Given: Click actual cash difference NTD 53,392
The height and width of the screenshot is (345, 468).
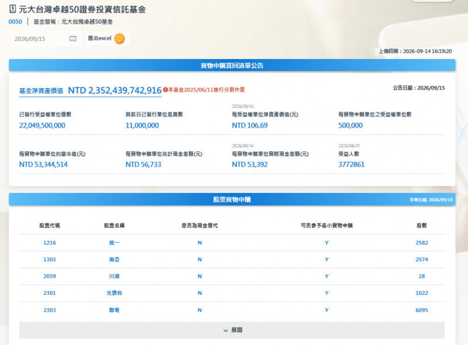Looking at the screenshot, I should (x=250, y=164).
